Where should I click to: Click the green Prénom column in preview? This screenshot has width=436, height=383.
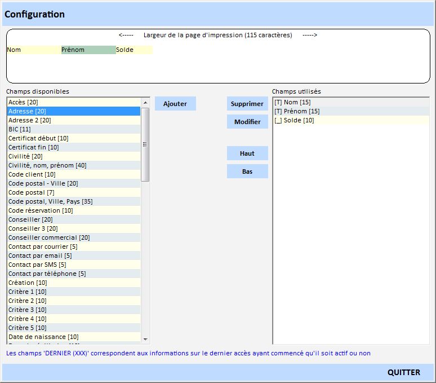(x=88, y=50)
